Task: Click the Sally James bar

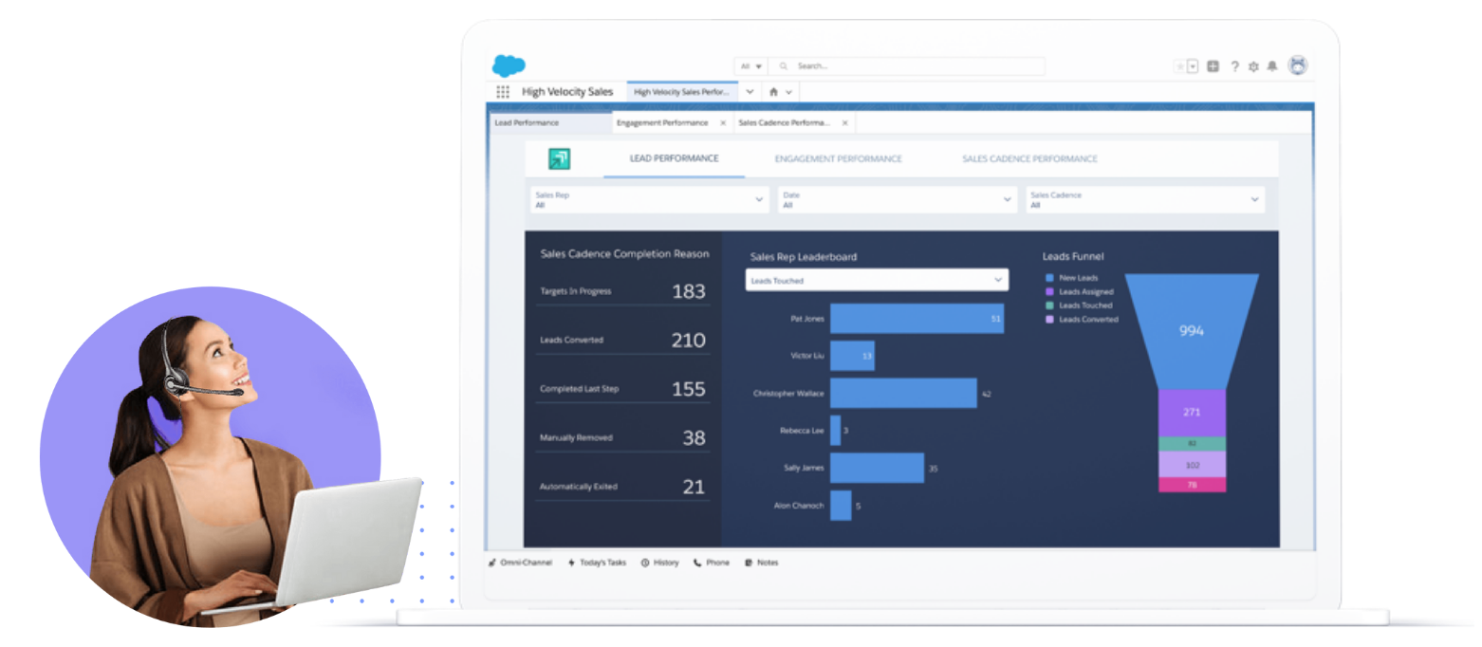Action: [877, 468]
